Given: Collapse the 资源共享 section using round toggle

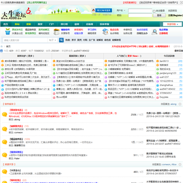Looking at the screenshot, I should tap(180, 164).
